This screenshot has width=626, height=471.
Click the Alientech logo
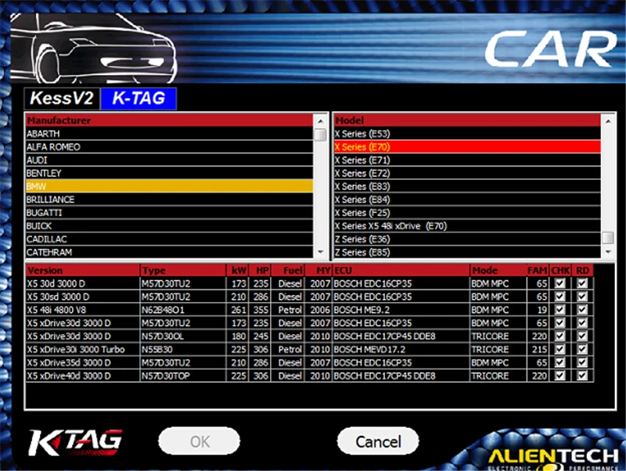(x=553, y=459)
